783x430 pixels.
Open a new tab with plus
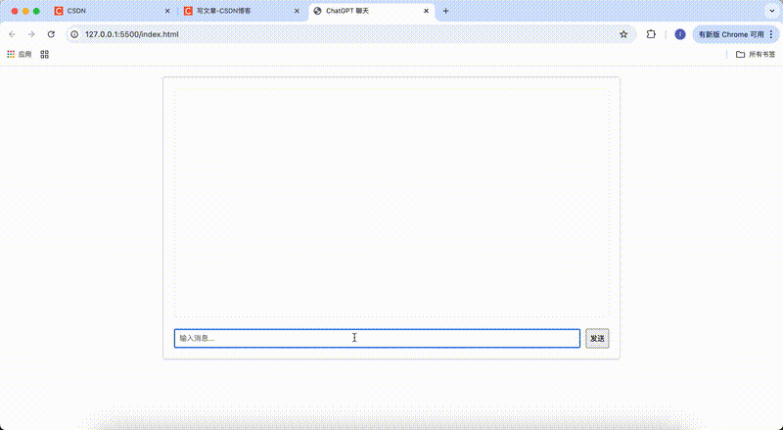pyautogui.click(x=445, y=11)
